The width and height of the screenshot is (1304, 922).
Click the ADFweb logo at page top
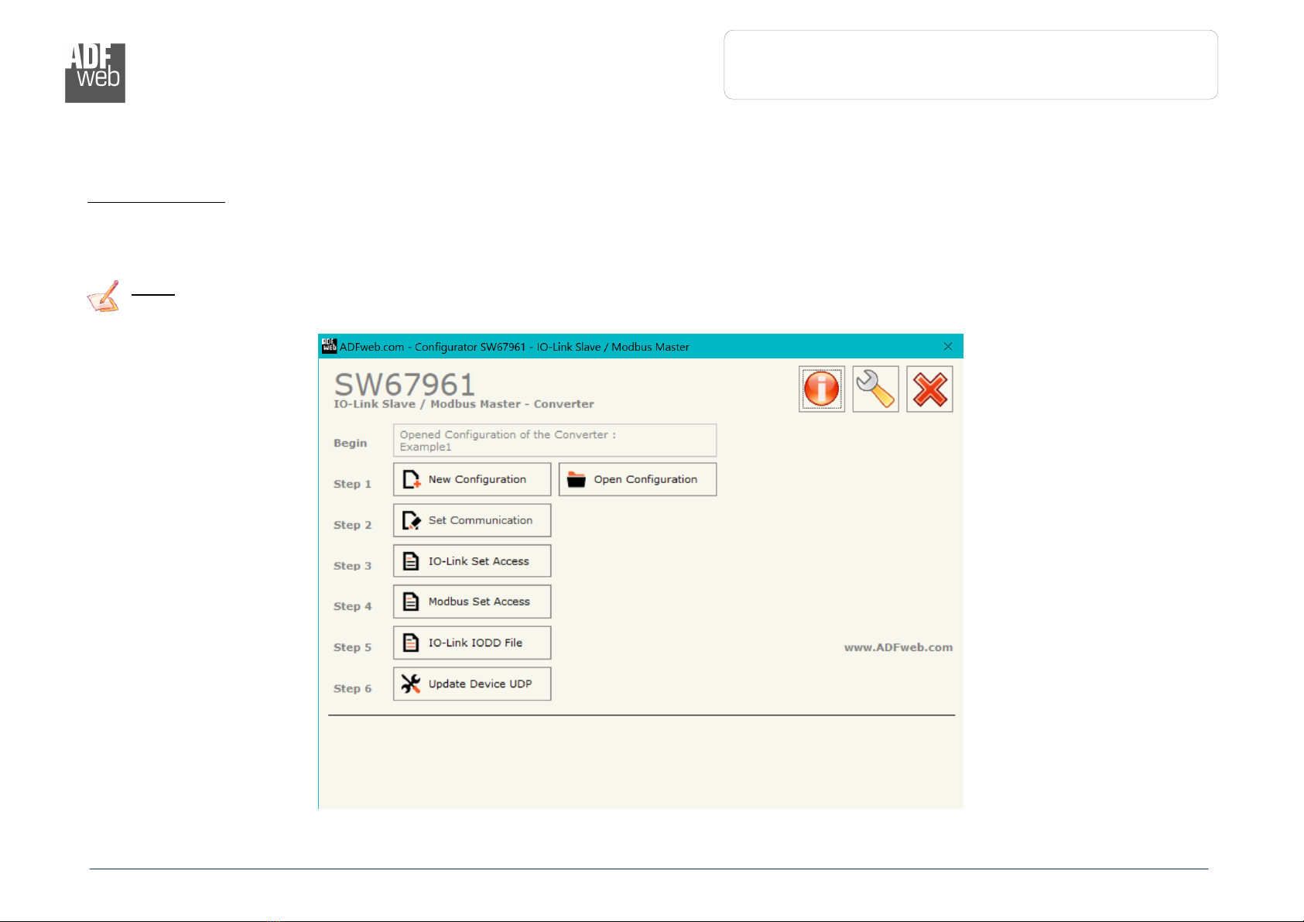tap(95, 73)
